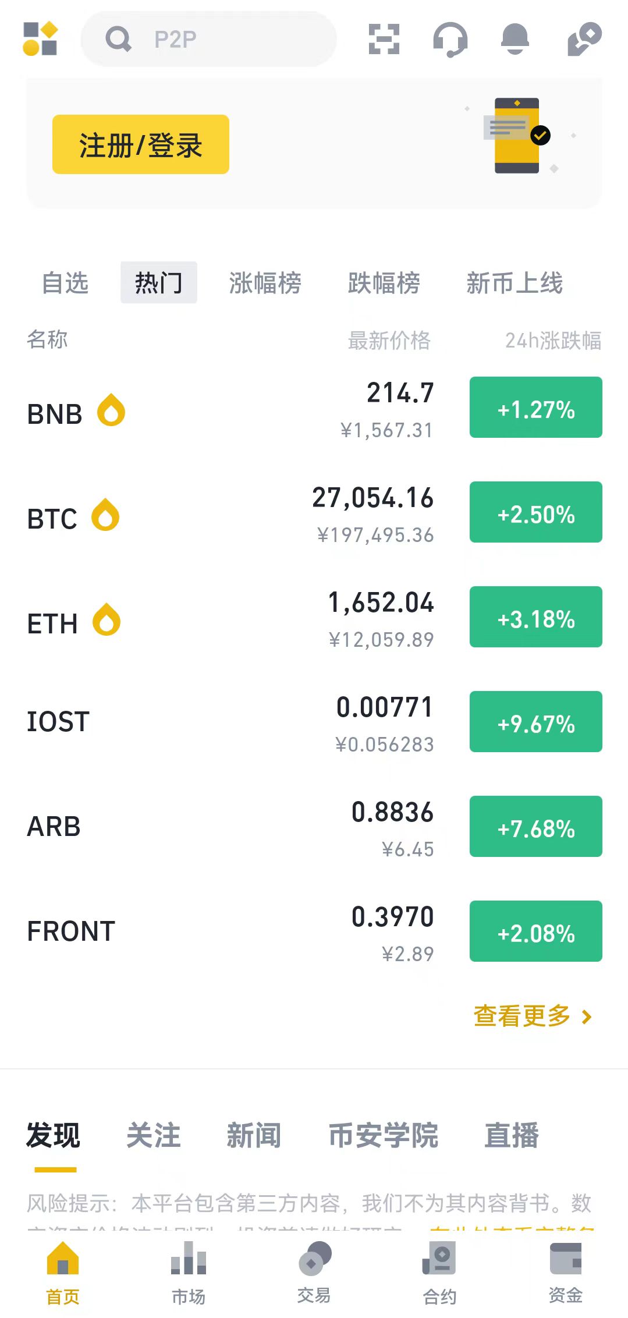Viewport: 628px width, 1318px height.
Task: Toggle BTC +2.50% change badge
Action: (x=535, y=512)
